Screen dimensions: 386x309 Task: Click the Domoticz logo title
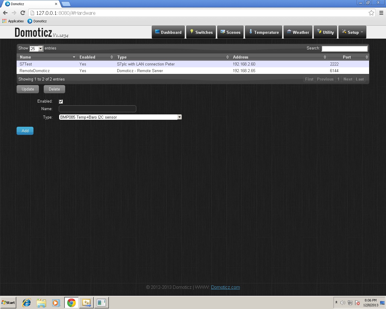pyautogui.click(x=33, y=32)
